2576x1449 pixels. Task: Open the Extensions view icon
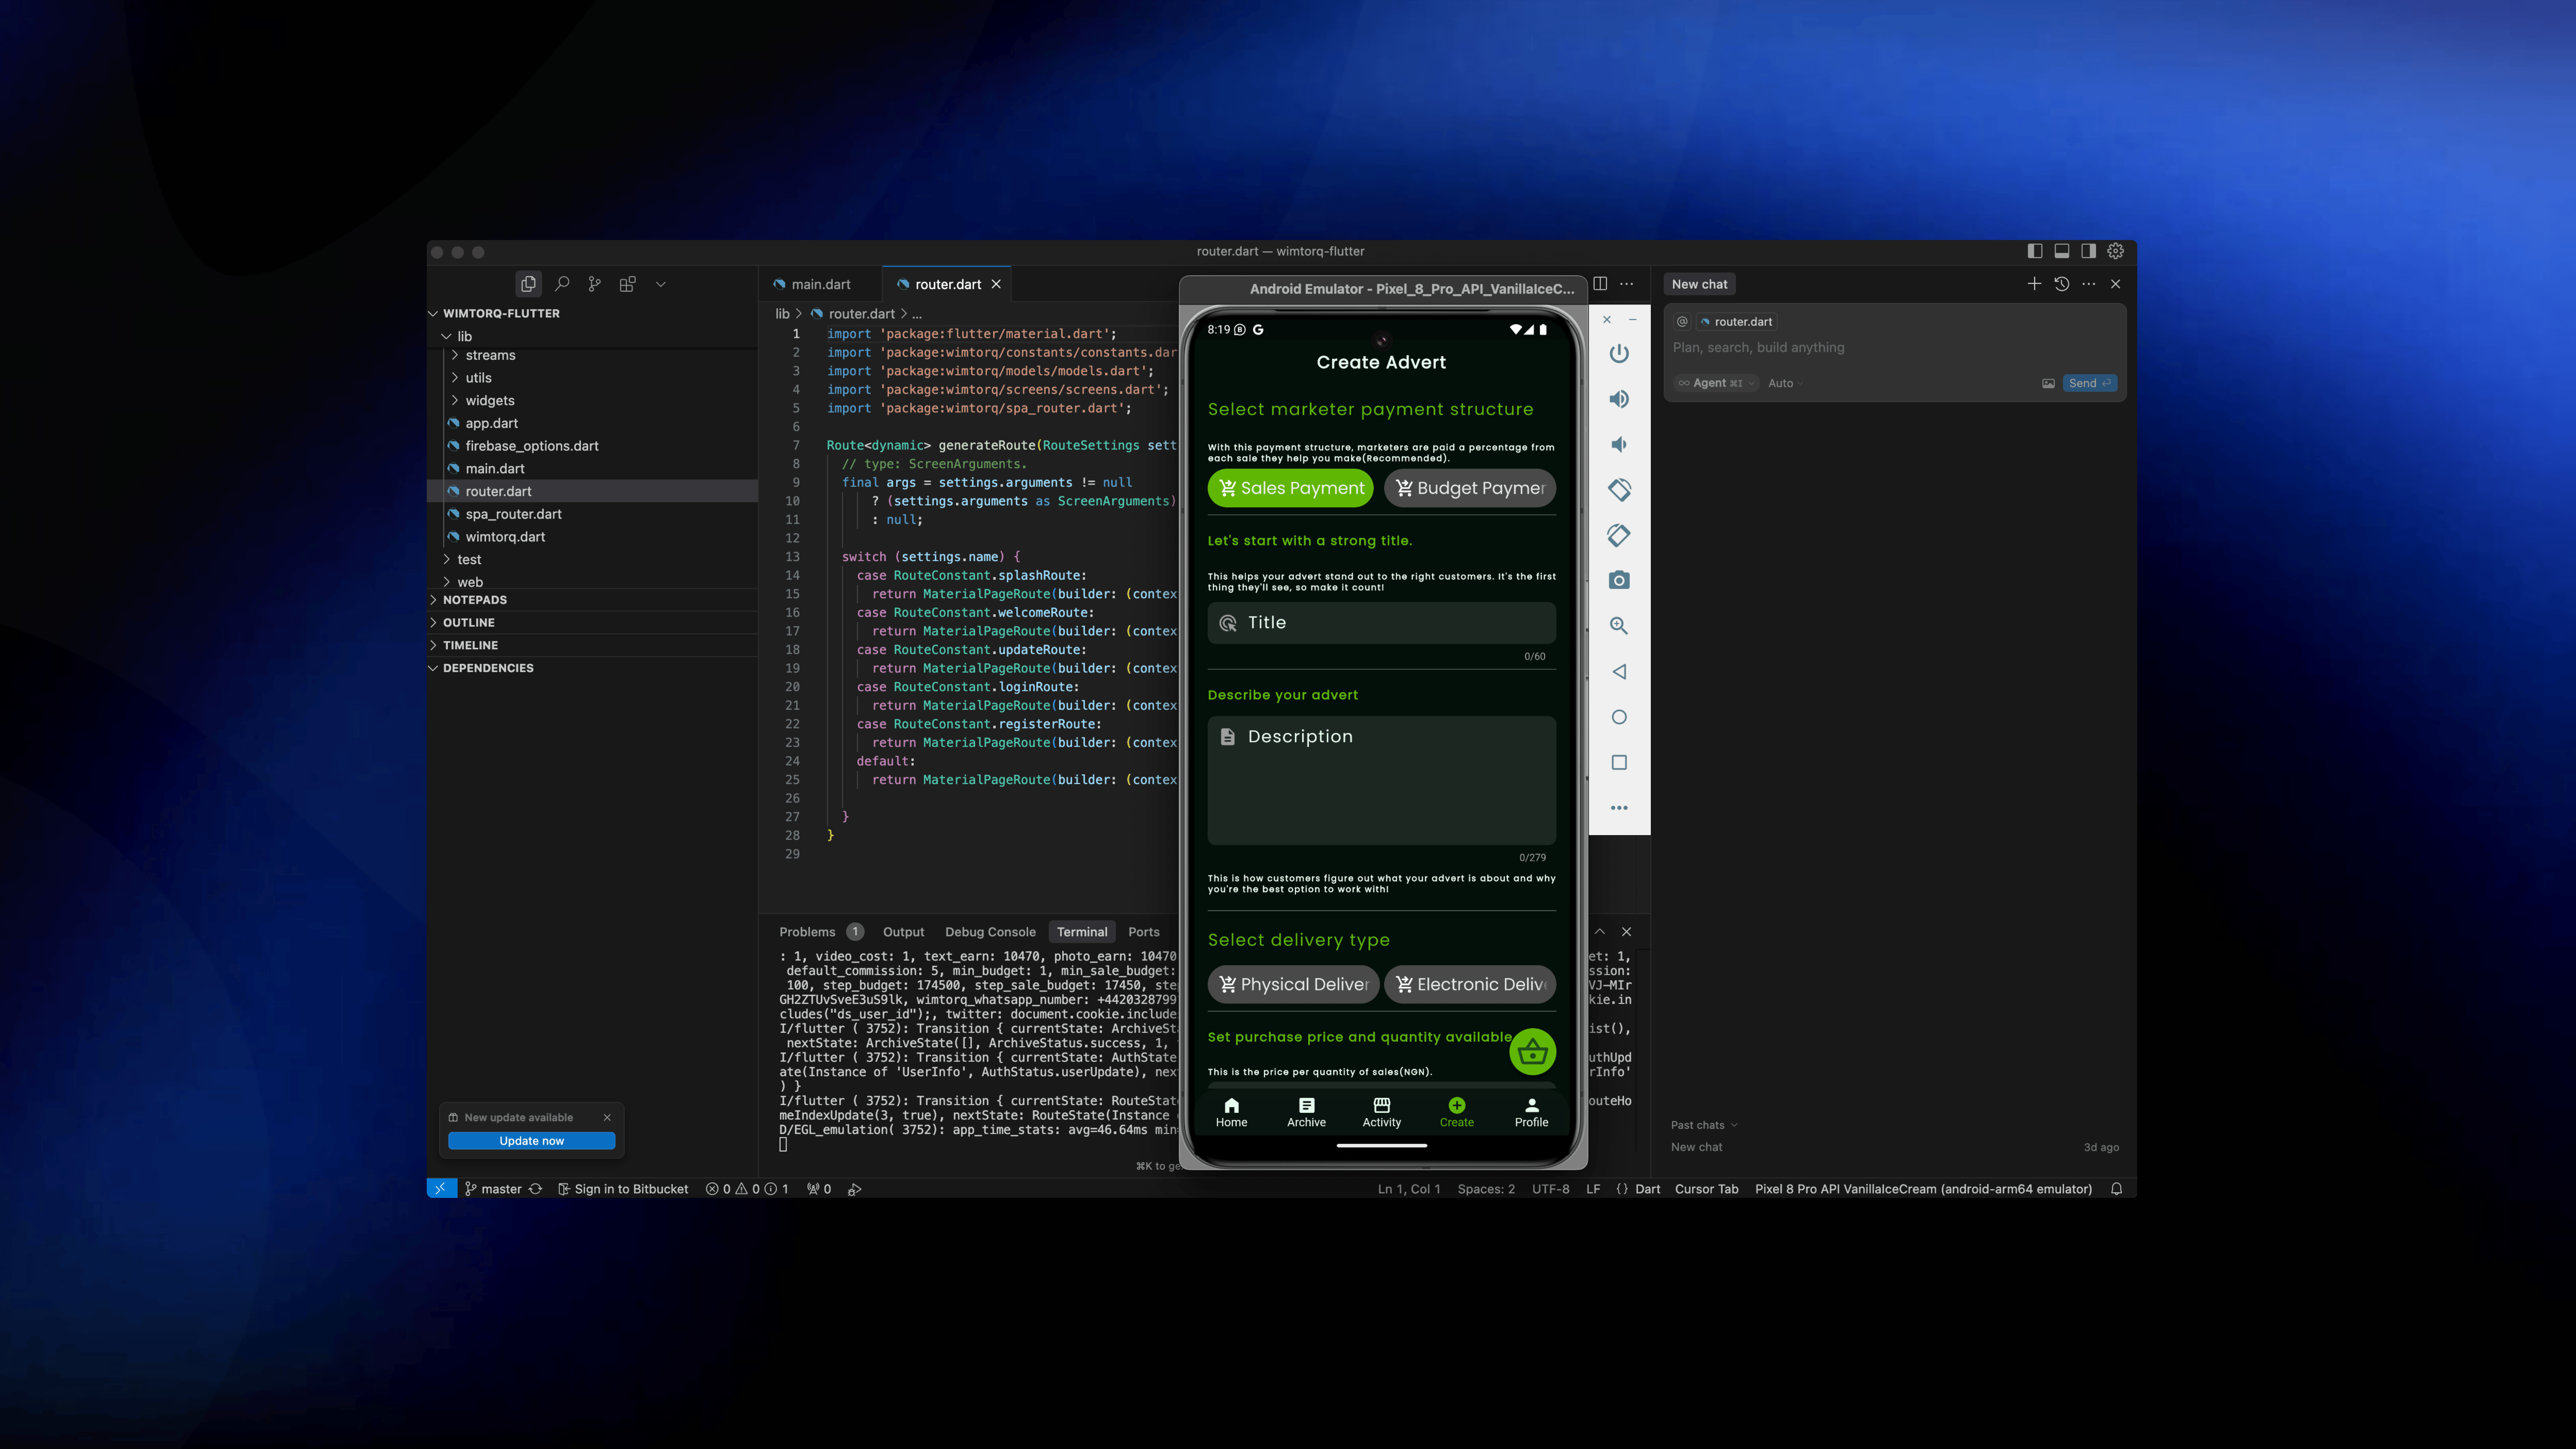pyautogui.click(x=628, y=284)
